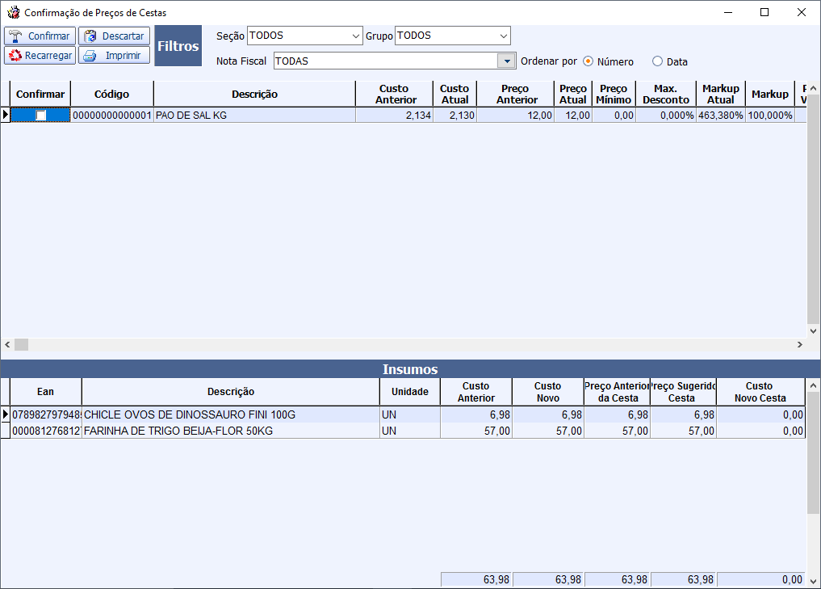Click the Markup Atual column header
The height and width of the screenshot is (589, 821).
720,95
